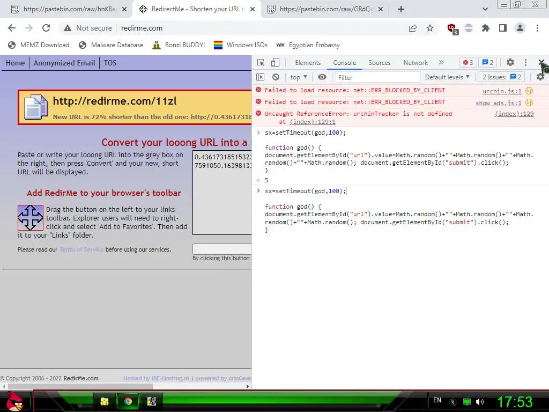
Task: Open the Terms of Service link
Action: pos(81,250)
